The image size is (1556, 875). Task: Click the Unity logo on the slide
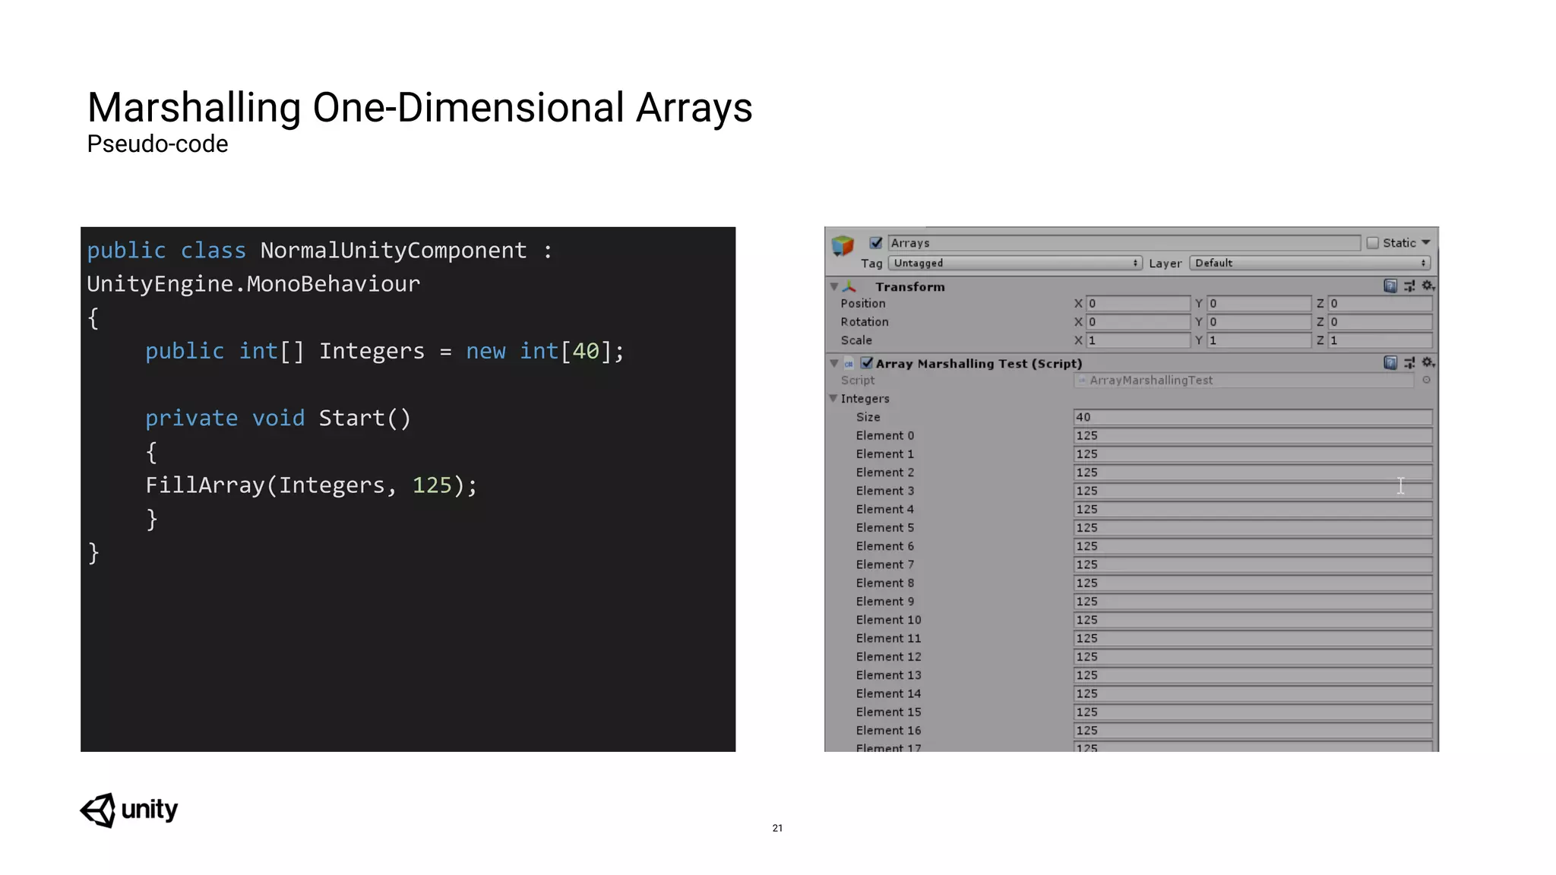[x=129, y=810]
